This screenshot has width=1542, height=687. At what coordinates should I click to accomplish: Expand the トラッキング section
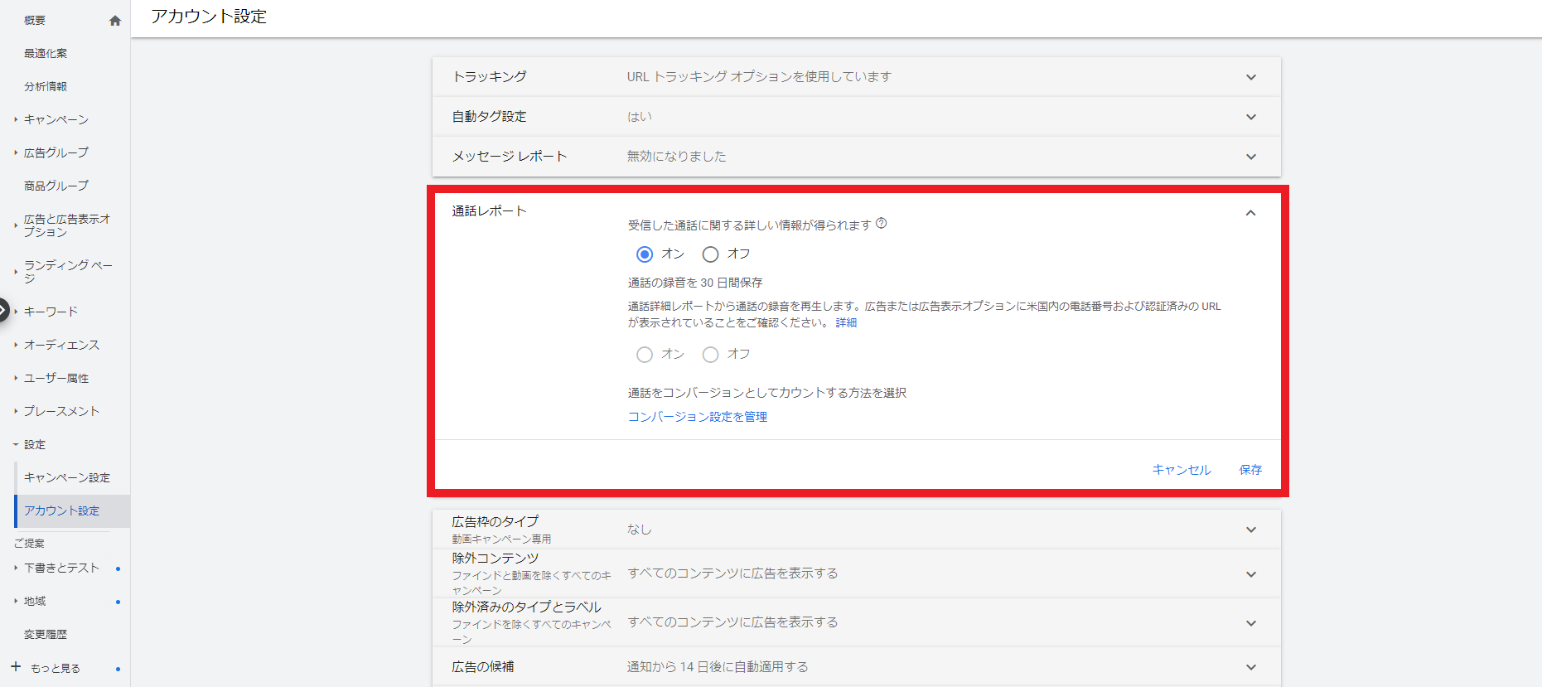(857, 77)
